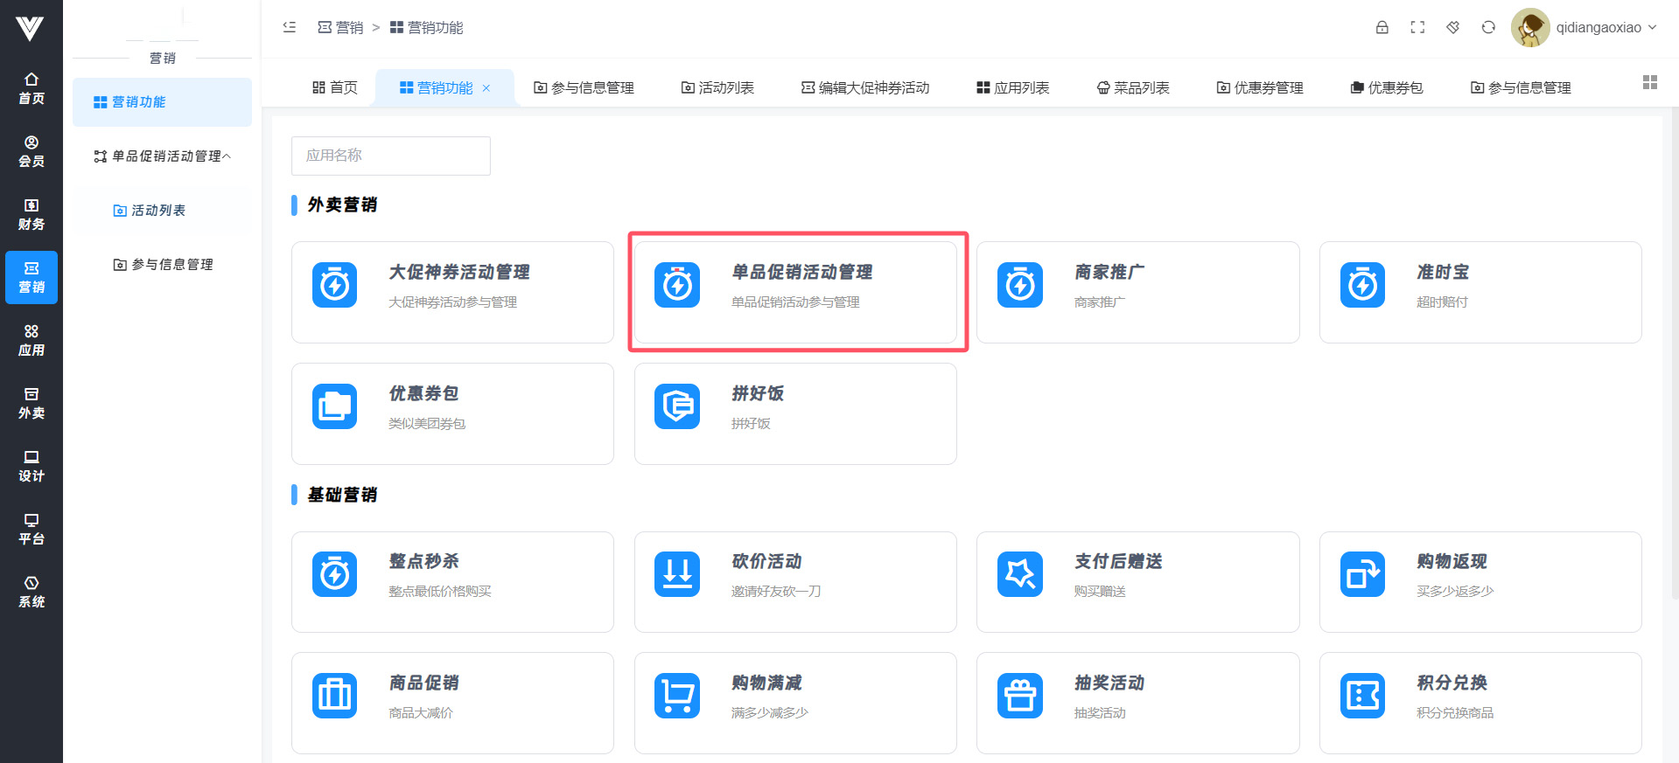Collapse the sidebar menu icon
Viewport: 1679px width, 763px height.
(x=290, y=27)
